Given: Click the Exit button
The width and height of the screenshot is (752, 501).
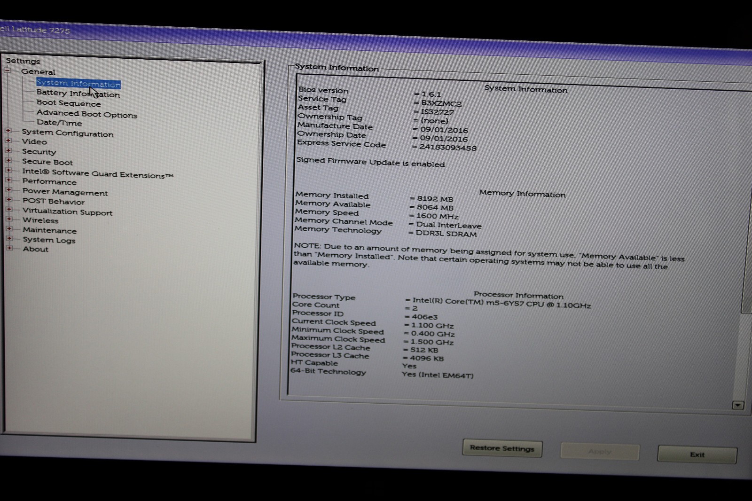Looking at the screenshot, I should point(697,454).
